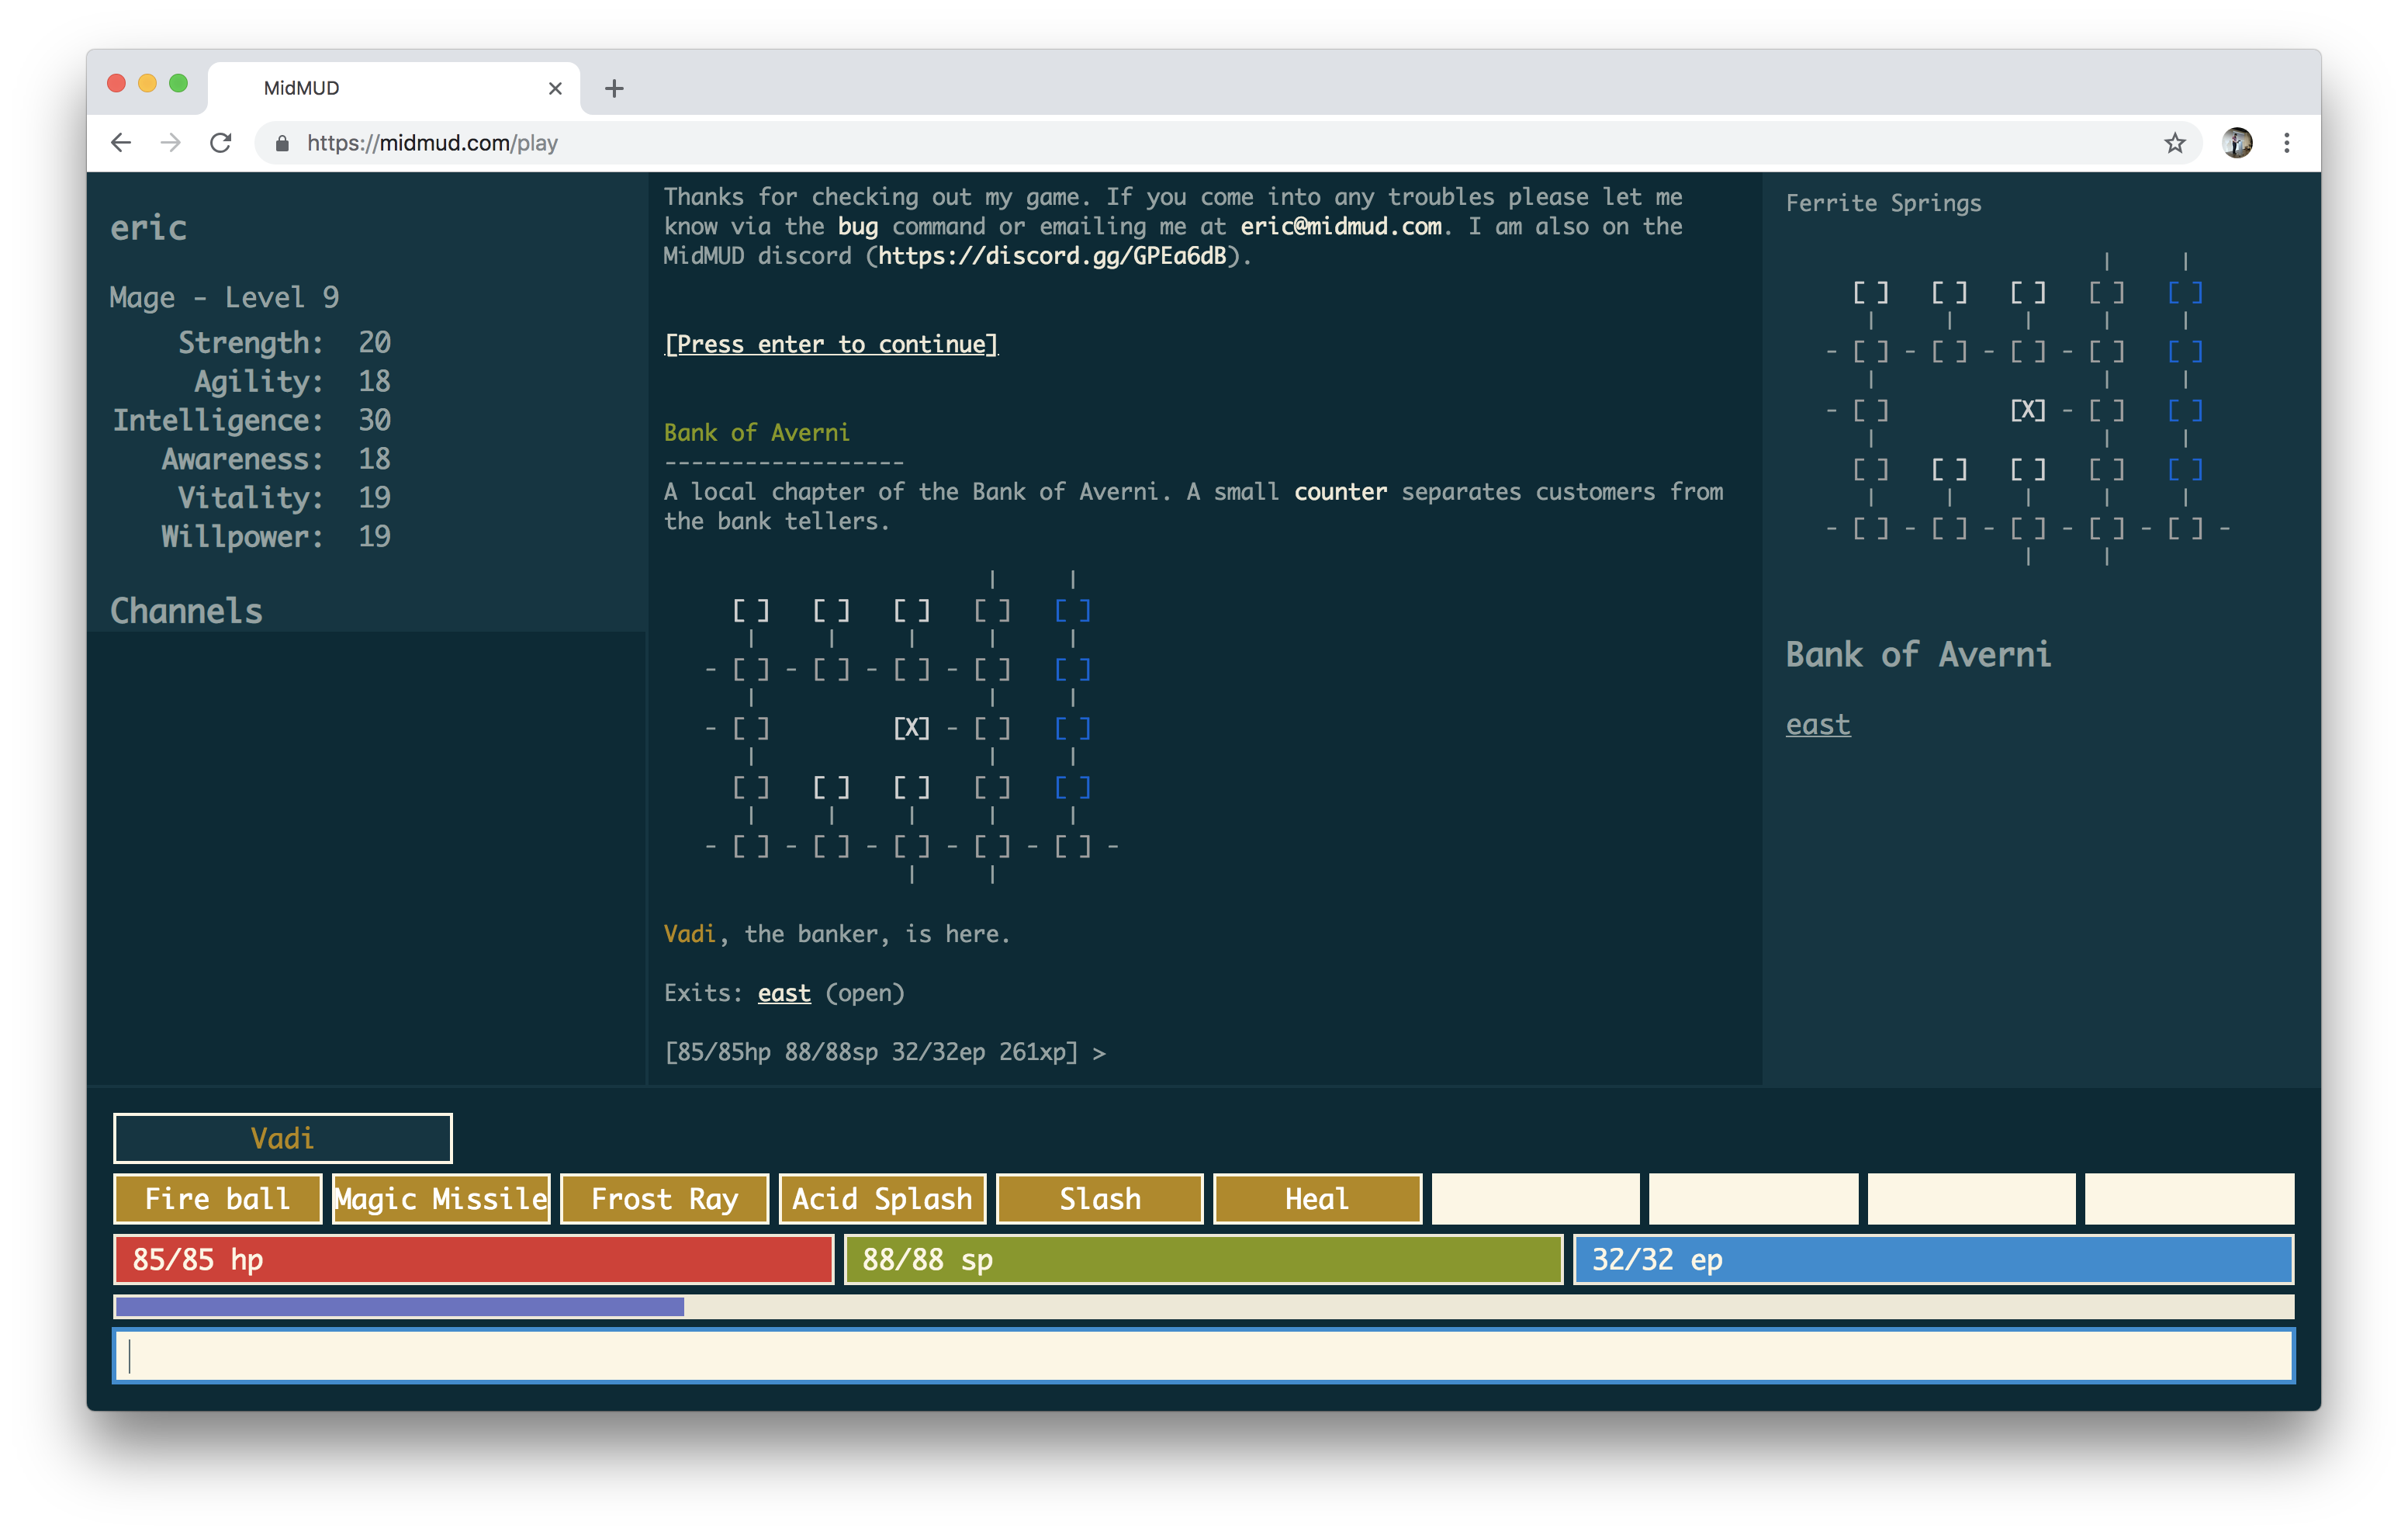Image resolution: width=2408 pixels, height=1535 pixels.
Task: Click the first empty action slot after Heal
Action: 1536,1199
